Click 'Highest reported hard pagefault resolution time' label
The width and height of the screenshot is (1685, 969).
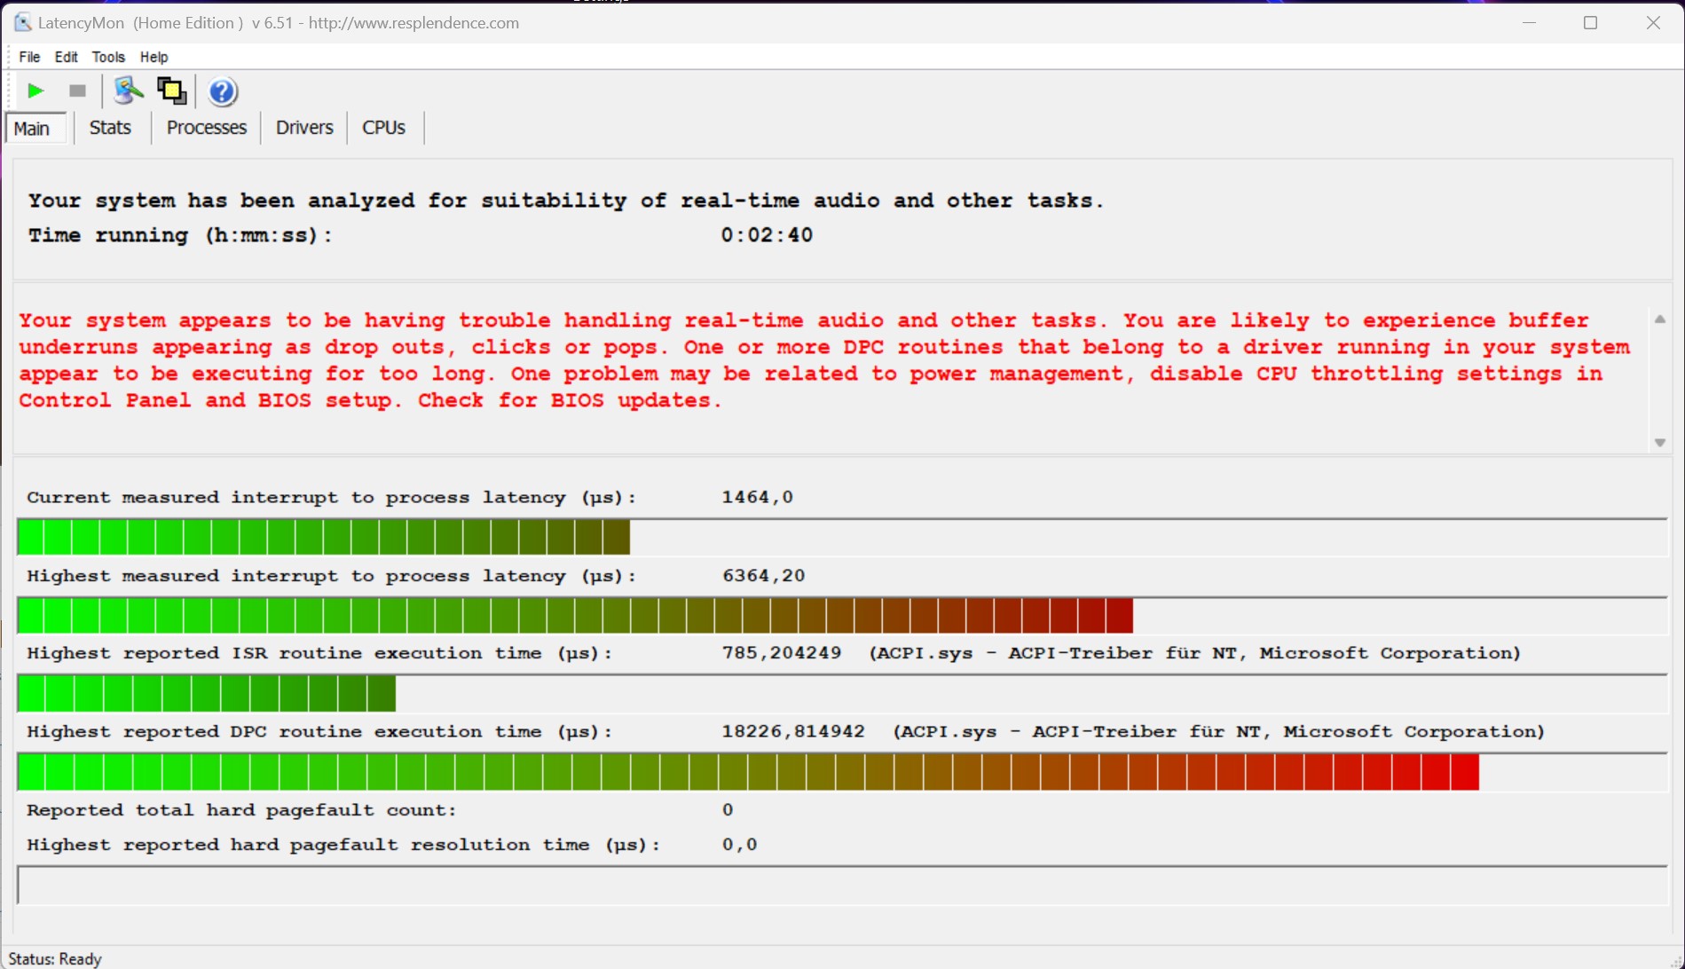pos(343,845)
